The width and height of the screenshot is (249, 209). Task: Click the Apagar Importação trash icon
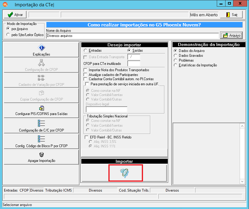(x=42, y=154)
